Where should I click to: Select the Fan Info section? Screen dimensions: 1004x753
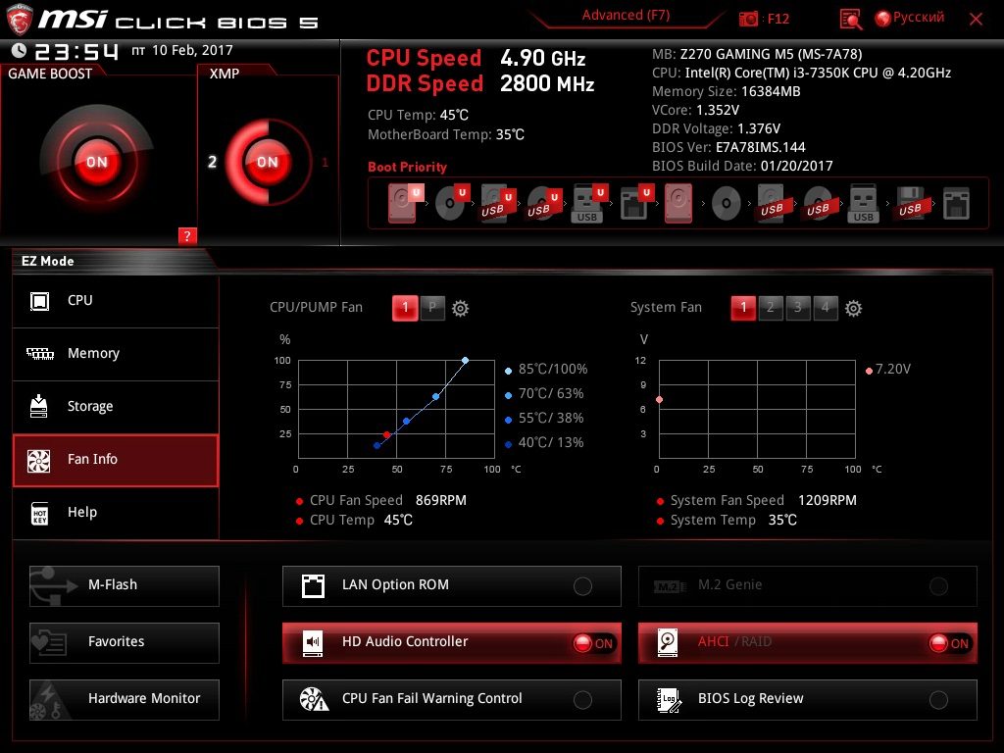pyautogui.click(x=116, y=461)
